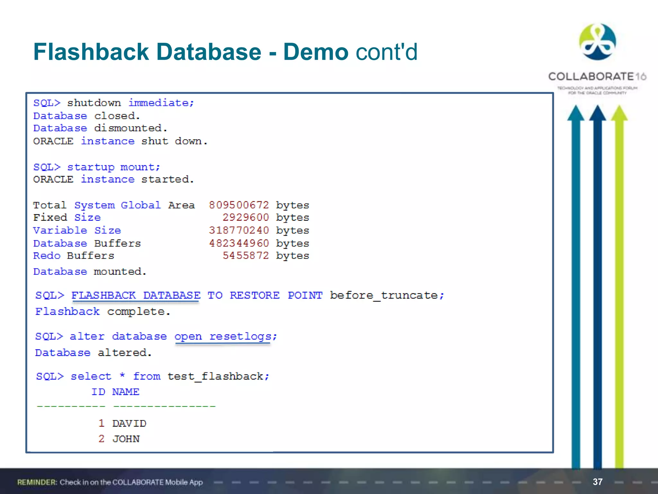Click 'ORACLE instance shut down.' line
This screenshot has height=494, width=658.
click(120, 141)
